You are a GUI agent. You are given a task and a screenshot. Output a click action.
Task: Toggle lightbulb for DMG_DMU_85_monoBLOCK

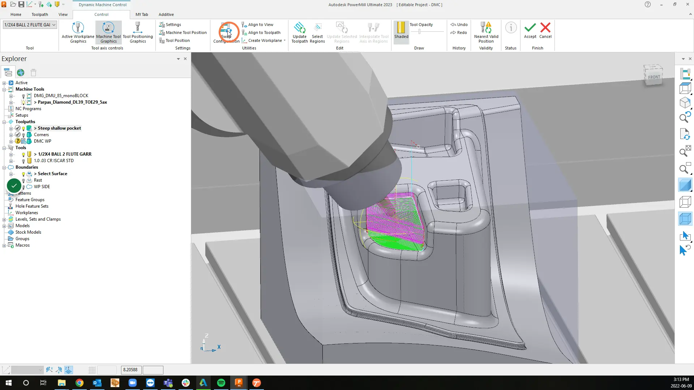(x=23, y=96)
